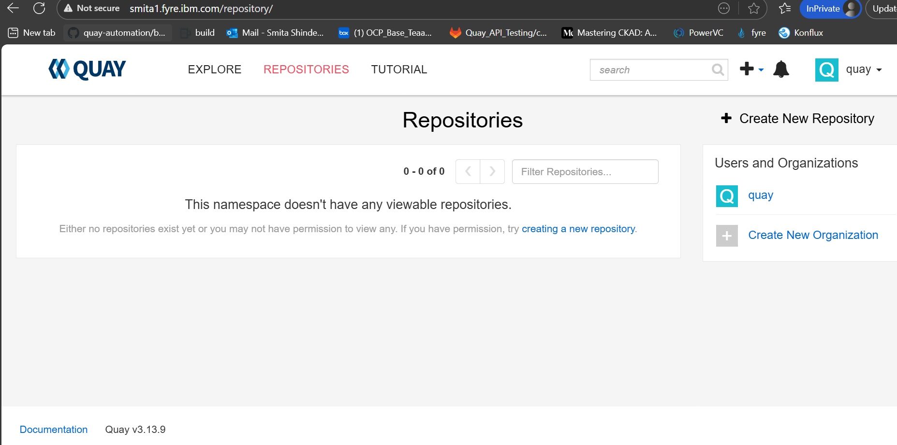Click Create New Repository
The image size is (897, 445).
[x=797, y=118]
